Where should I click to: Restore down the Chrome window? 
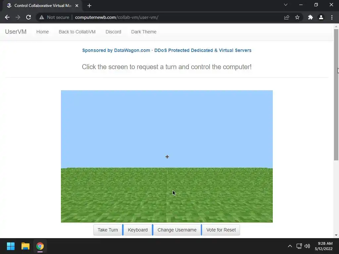(316, 5)
